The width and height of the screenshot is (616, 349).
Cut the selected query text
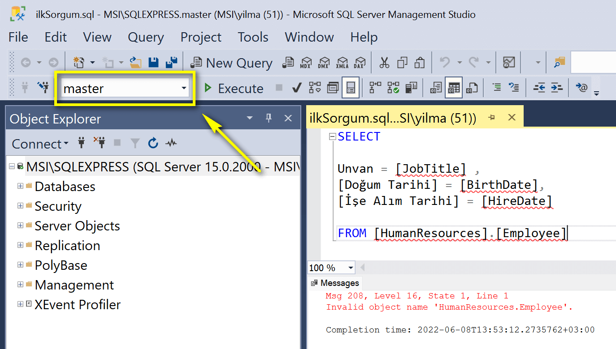tap(384, 63)
